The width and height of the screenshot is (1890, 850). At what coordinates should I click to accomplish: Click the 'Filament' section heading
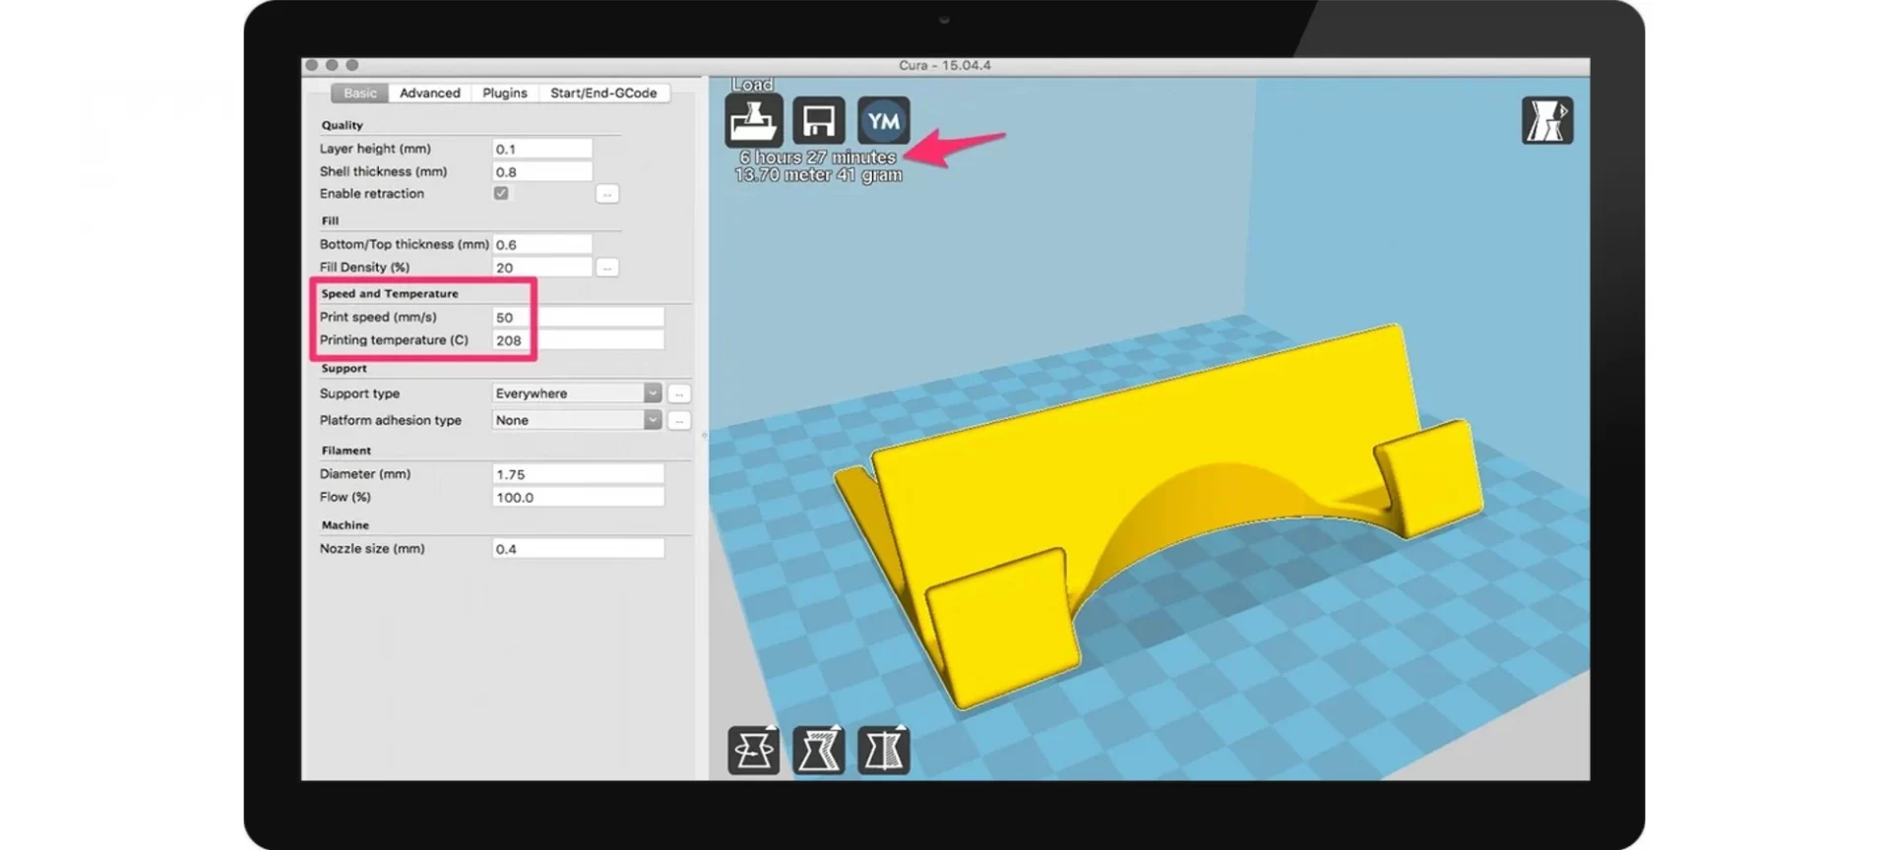346,451
